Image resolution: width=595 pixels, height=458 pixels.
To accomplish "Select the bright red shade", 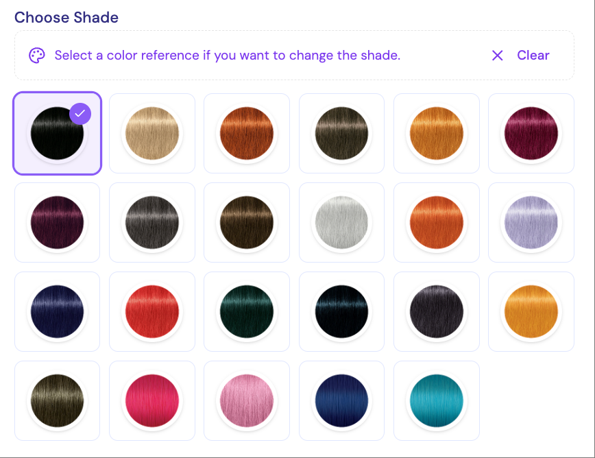I will point(152,311).
